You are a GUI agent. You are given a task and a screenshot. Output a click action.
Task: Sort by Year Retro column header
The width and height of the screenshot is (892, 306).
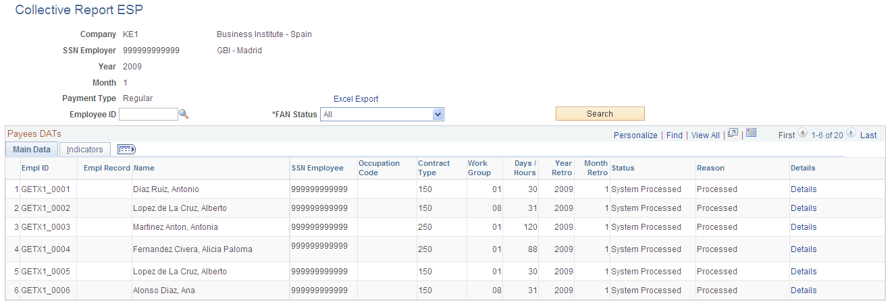point(562,168)
